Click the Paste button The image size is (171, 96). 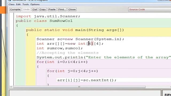52,9
